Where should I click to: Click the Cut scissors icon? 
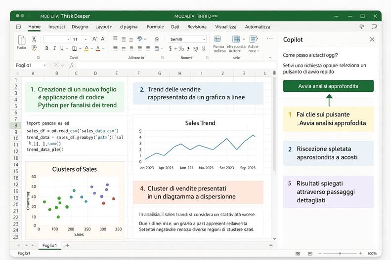pyautogui.click(x=34, y=39)
